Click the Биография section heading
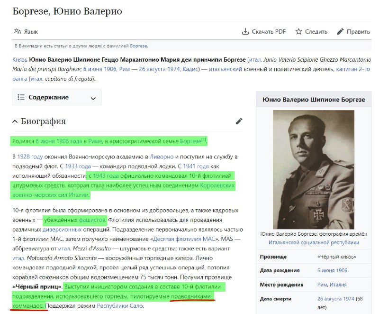The image size is (379, 314). (x=43, y=121)
